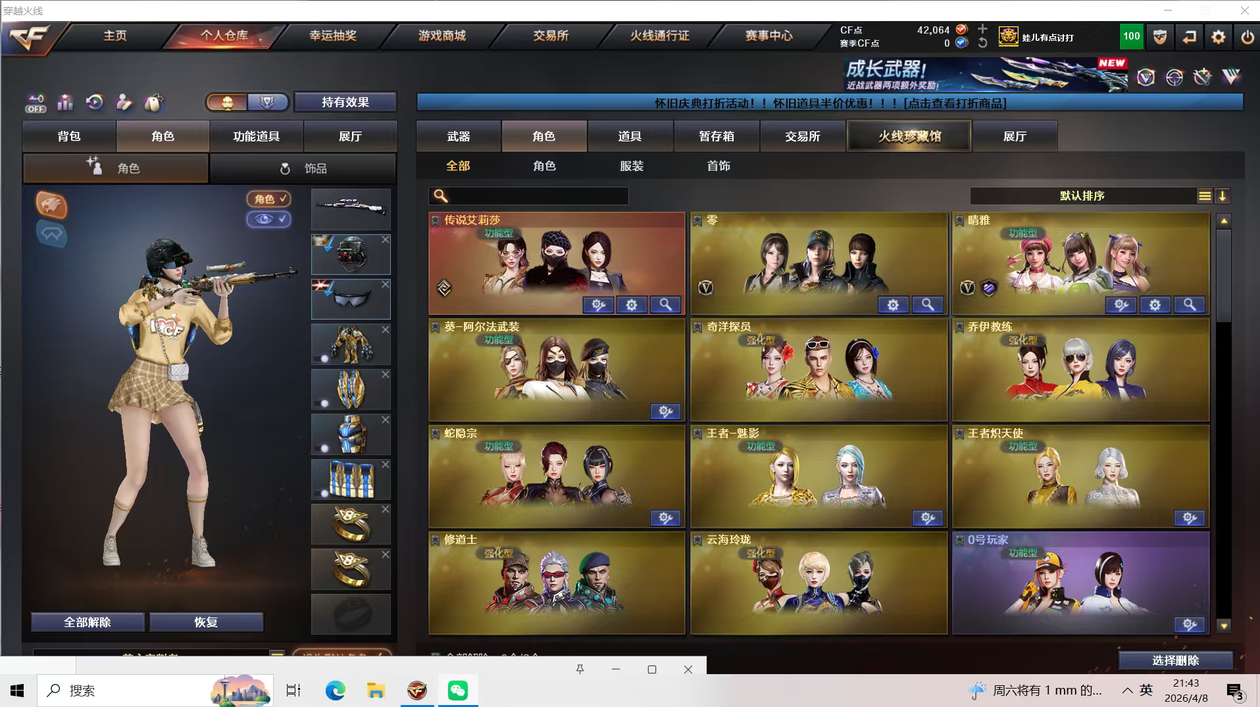Open the wrench-gear button on 王者炽天使 card

[1190, 518]
